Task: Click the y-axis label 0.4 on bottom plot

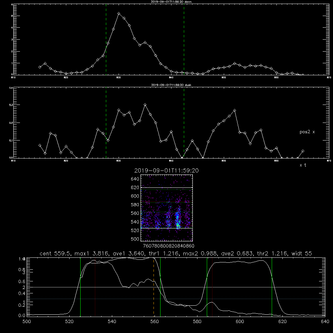Action: [x=22, y=293]
